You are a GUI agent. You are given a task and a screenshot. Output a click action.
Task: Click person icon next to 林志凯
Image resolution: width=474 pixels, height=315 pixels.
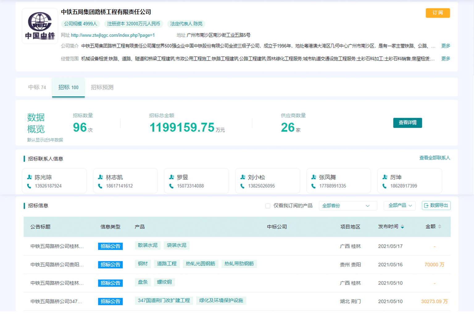pos(101,177)
